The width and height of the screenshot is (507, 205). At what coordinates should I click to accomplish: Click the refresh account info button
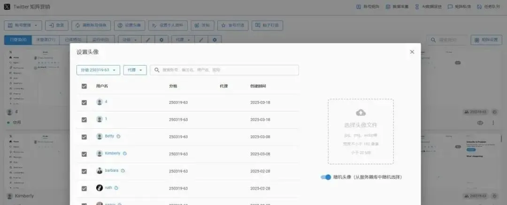click(x=91, y=25)
